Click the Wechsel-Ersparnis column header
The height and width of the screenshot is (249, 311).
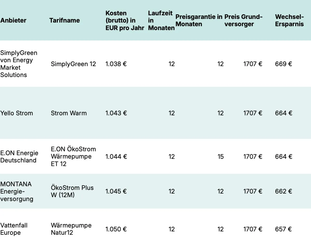pos(289,20)
